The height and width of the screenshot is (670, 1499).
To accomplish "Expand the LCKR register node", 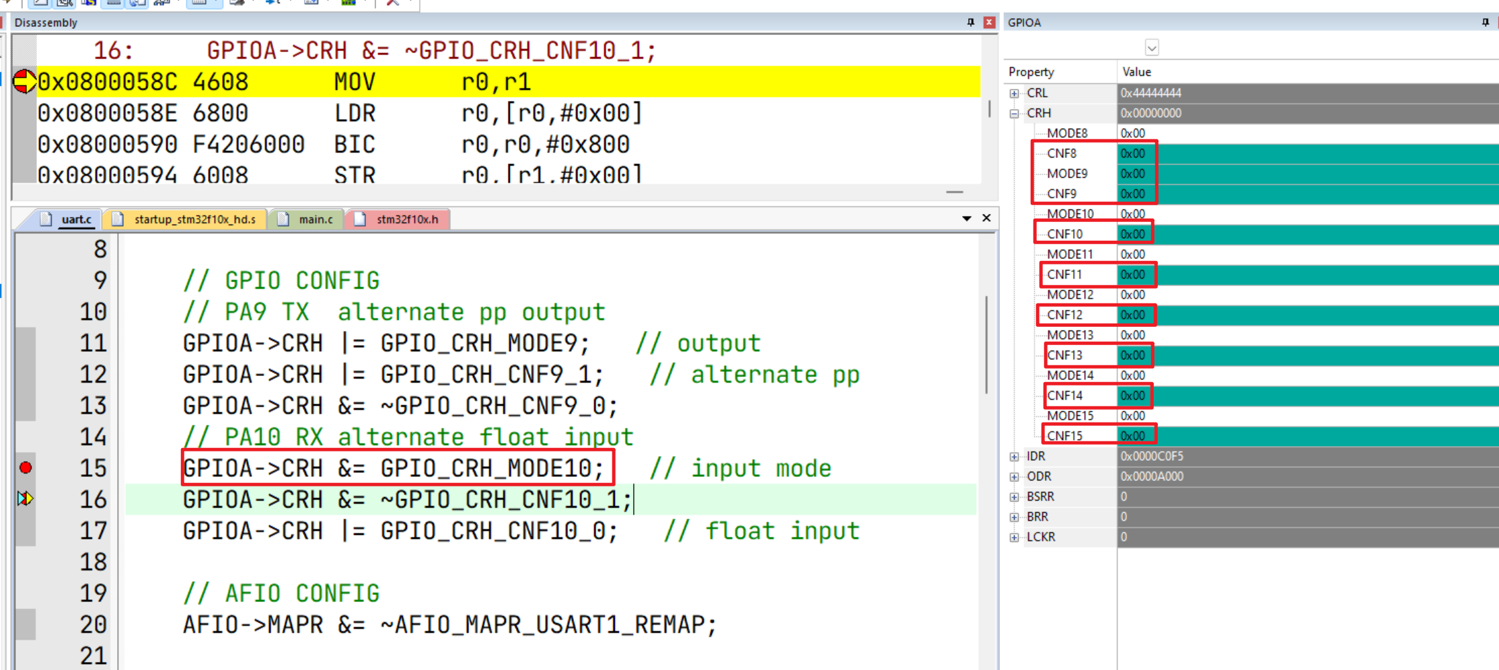I will tap(1014, 537).
